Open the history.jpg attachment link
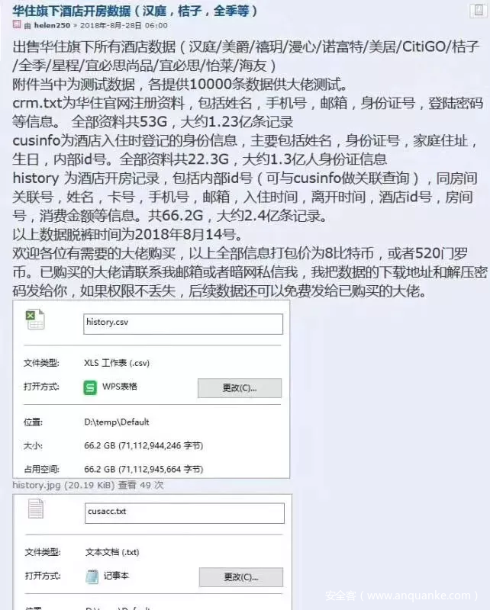490x610 pixels. coord(36,485)
